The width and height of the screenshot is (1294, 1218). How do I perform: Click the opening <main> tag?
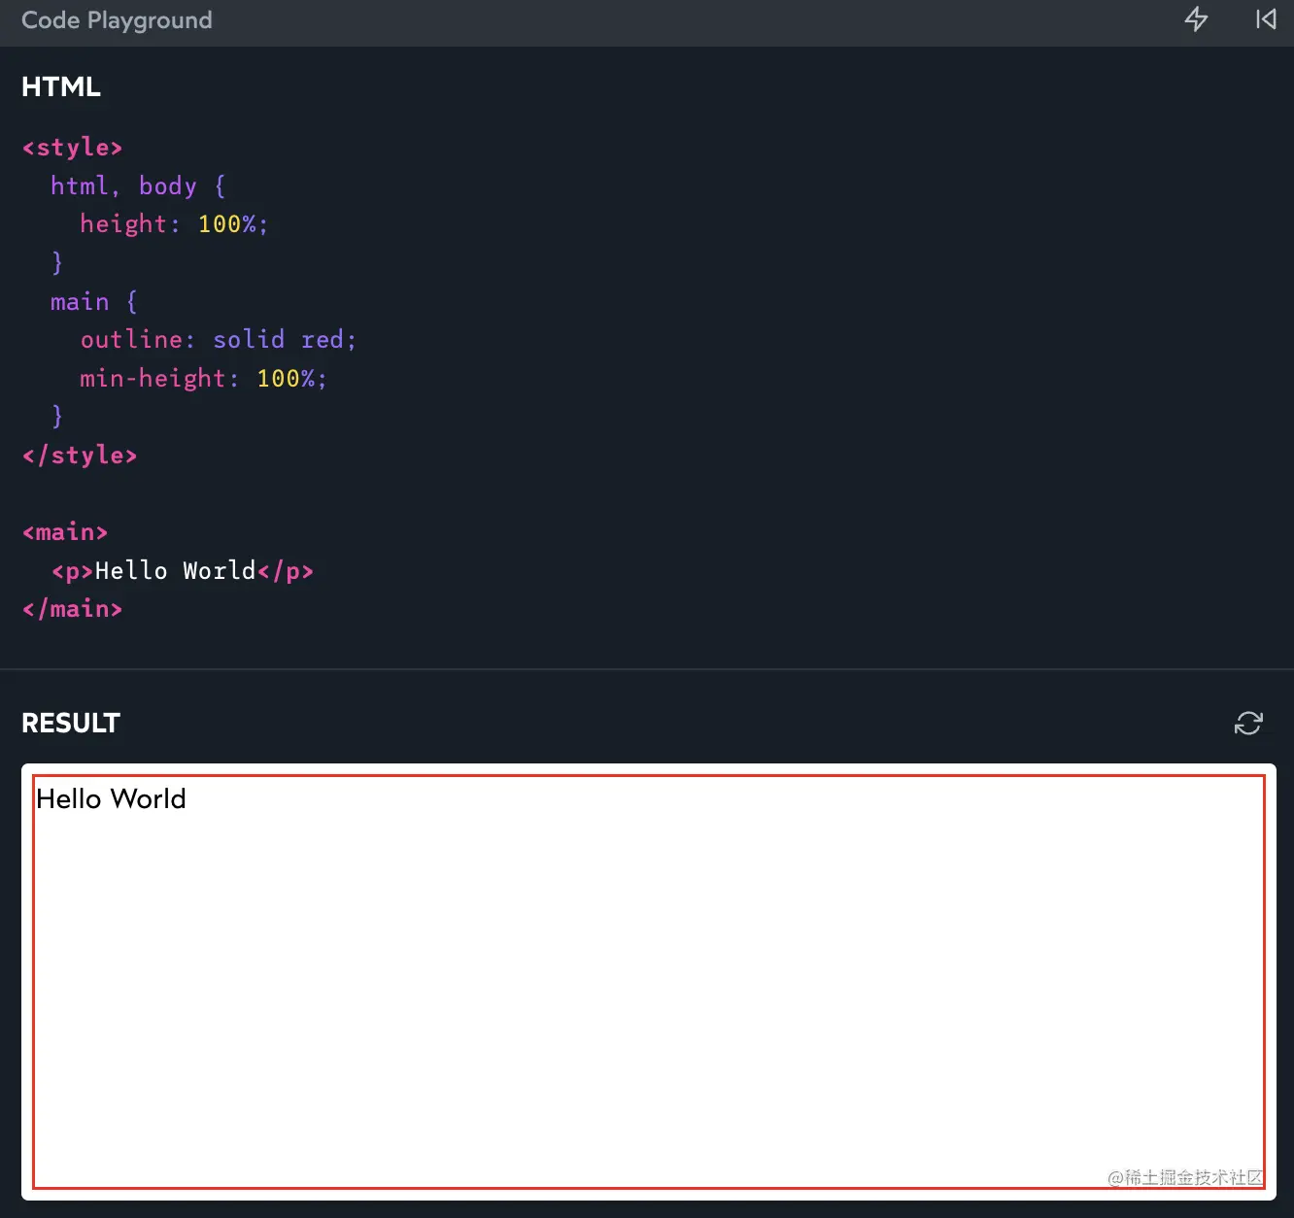65,532
